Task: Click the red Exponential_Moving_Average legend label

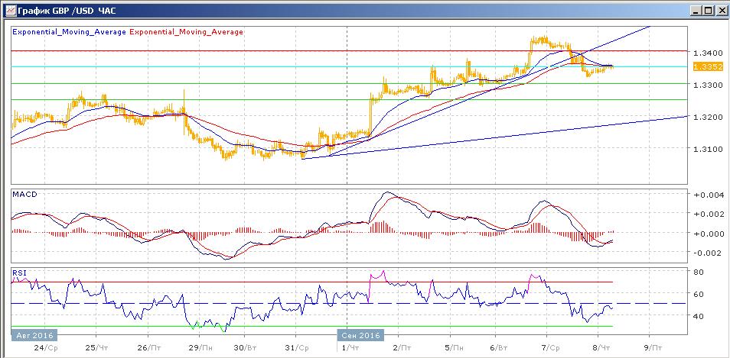Action: pos(187,32)
